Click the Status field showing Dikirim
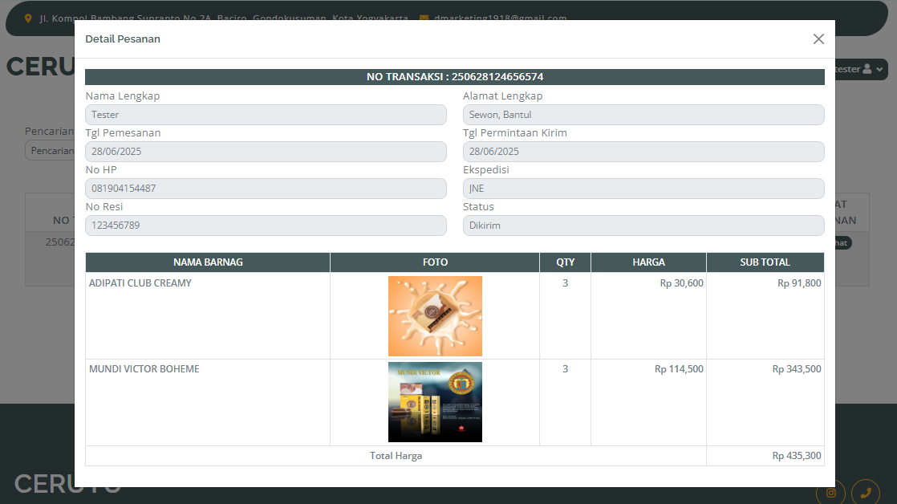 point(643,226)
